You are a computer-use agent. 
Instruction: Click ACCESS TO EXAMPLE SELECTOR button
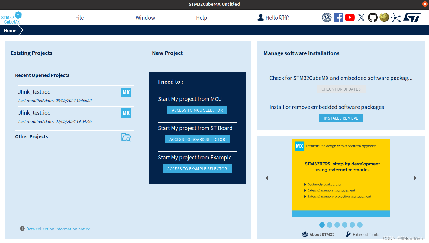click(x=197, y=168)
